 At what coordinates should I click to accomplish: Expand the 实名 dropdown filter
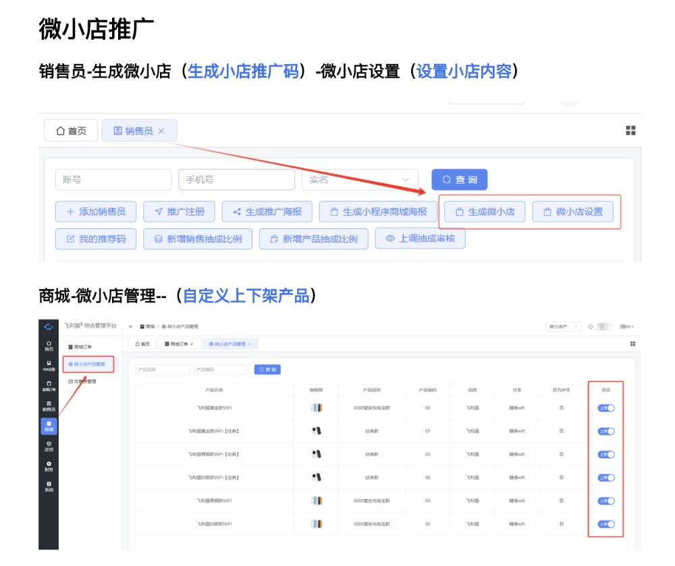click(360, 180)
